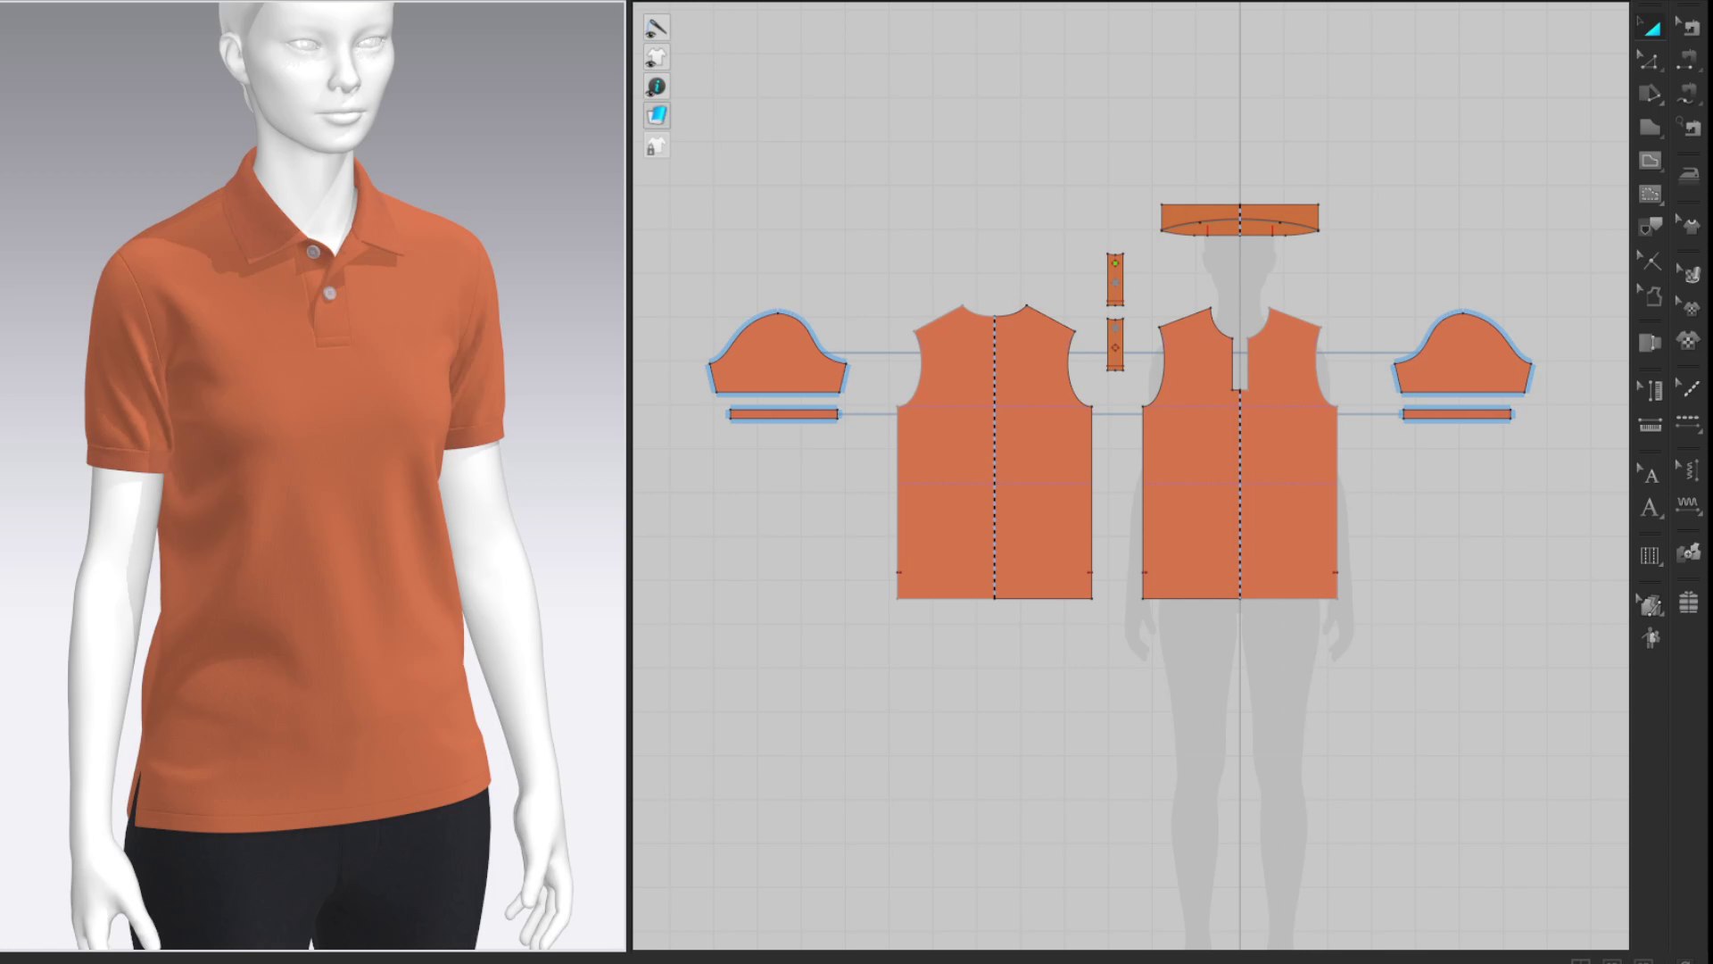This screenshot has height=964, width=1713.
Task: Select the Edit Sewing tool with arrow
Action: [1687, 28]
